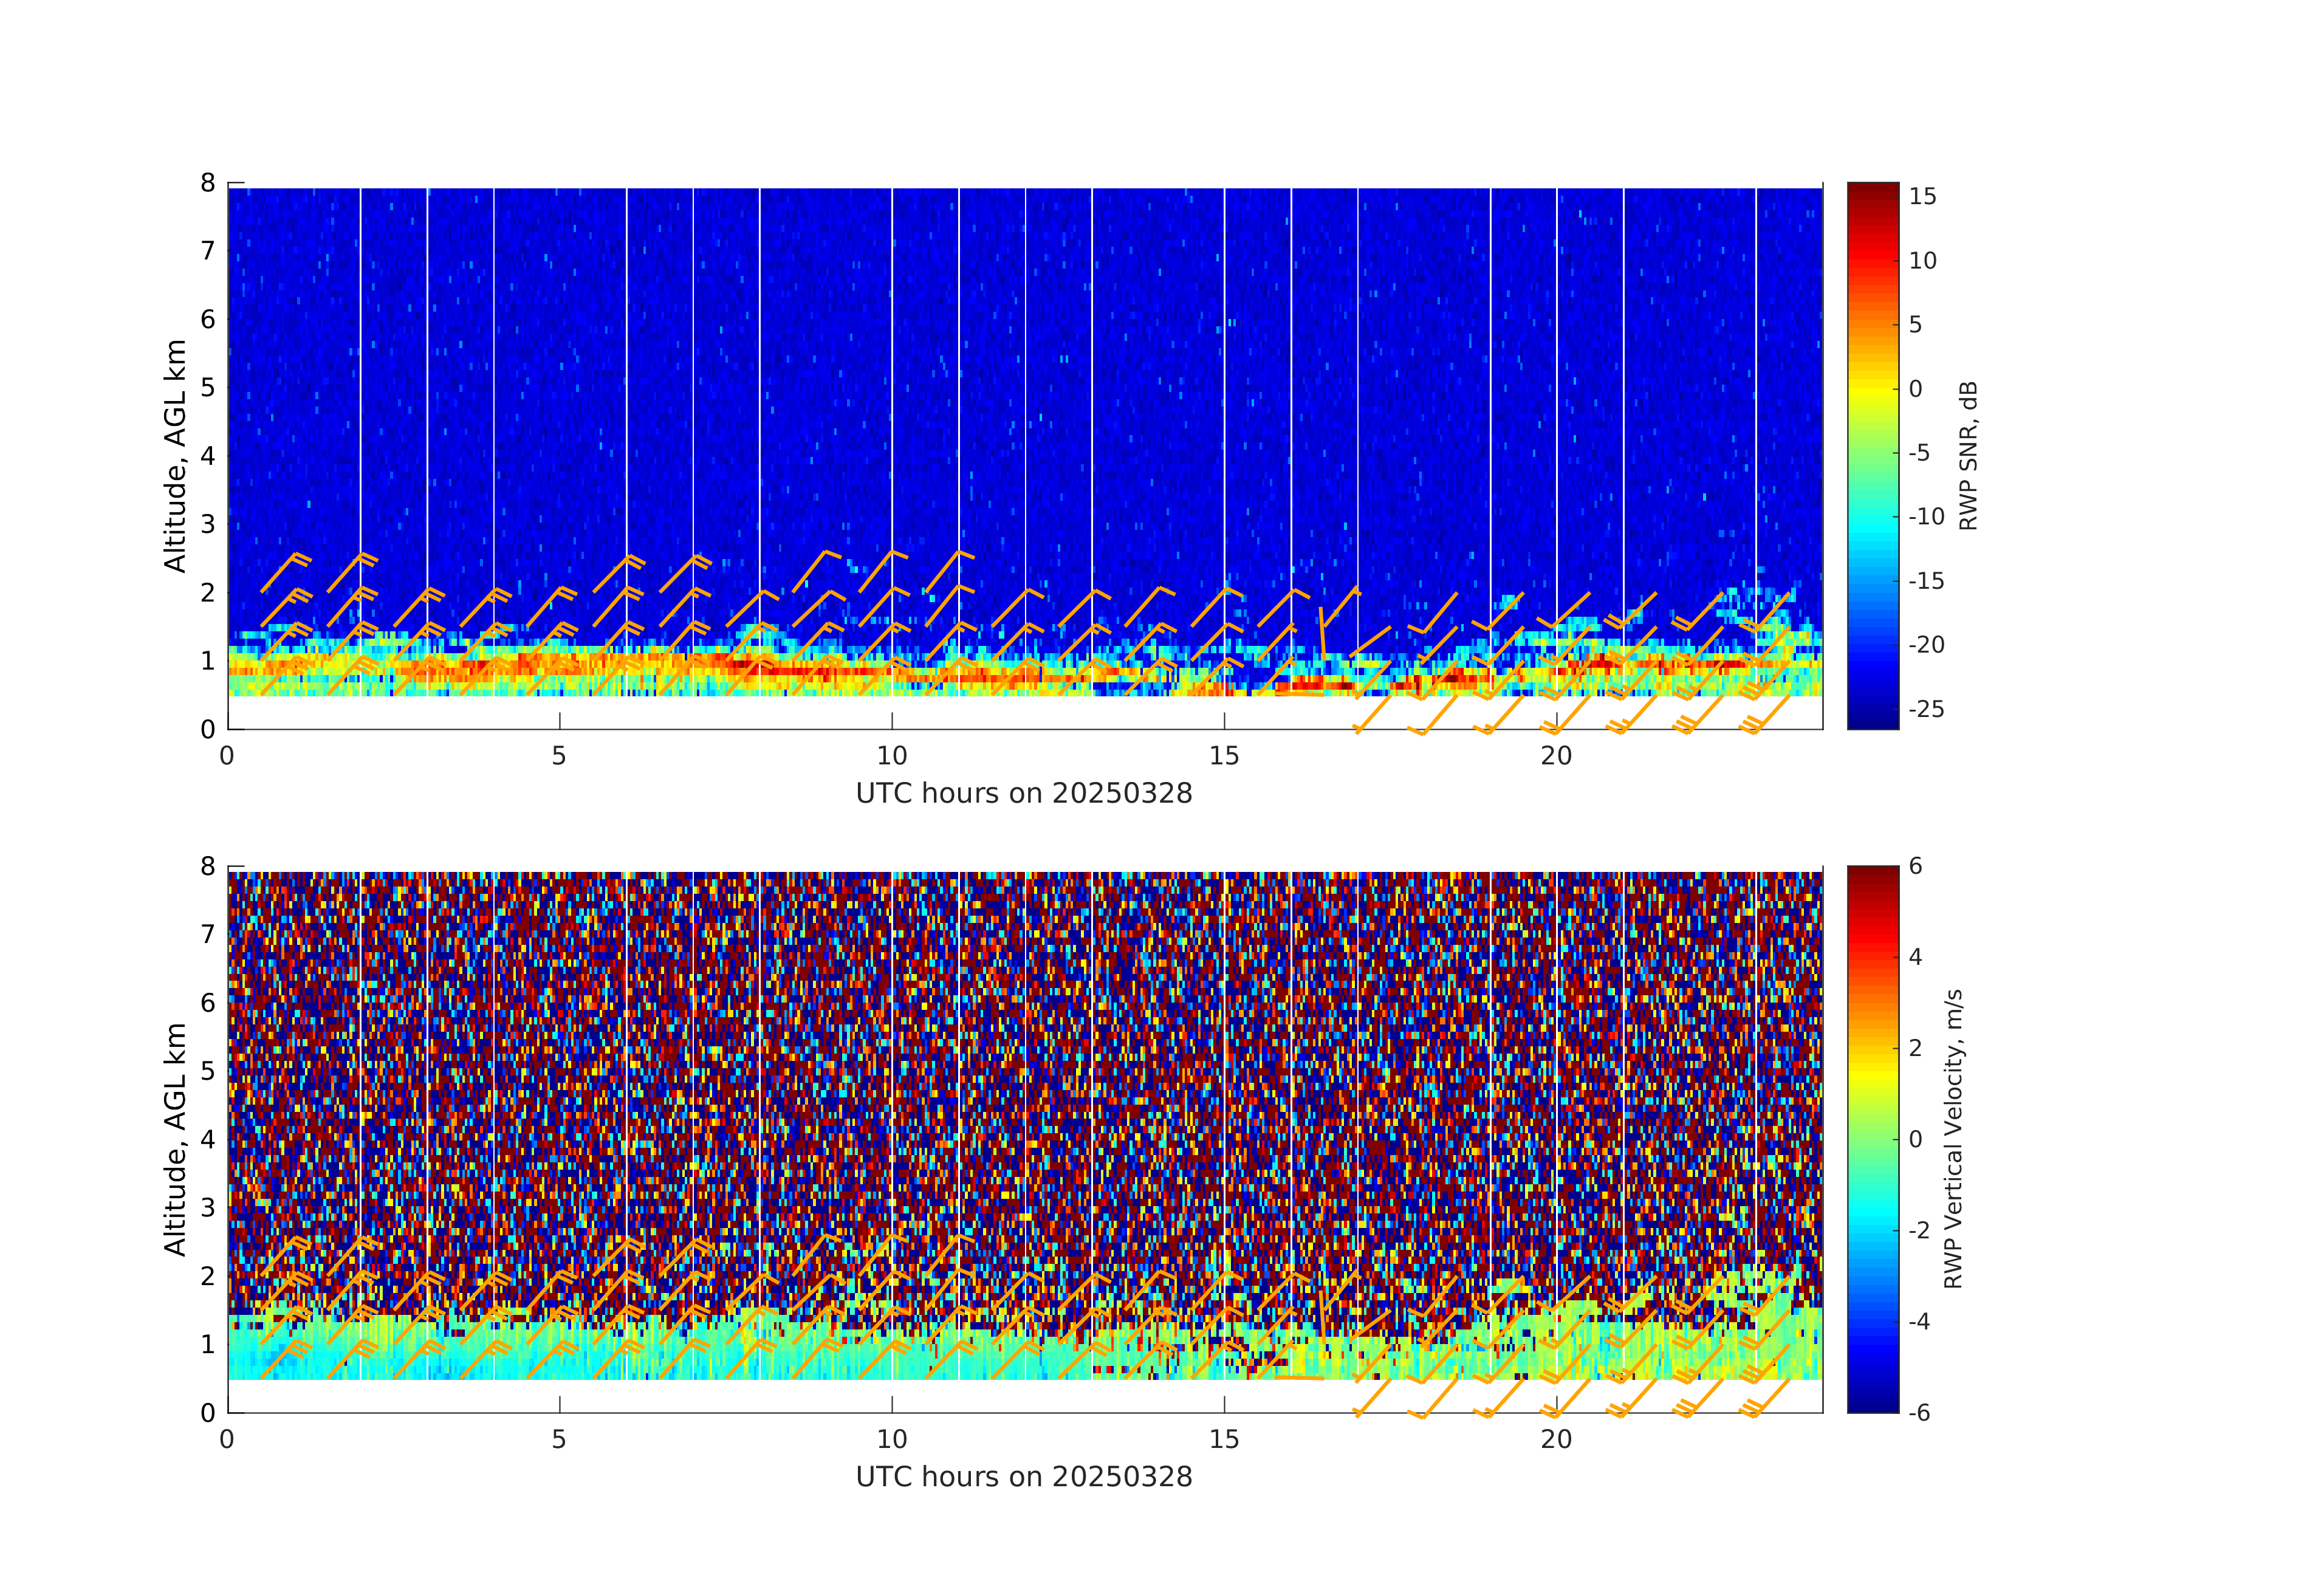Click the top plot's 'UTC hours on 20250328' label
This screenshot has width=2324, height=1595.
[x=1024, y=794]
